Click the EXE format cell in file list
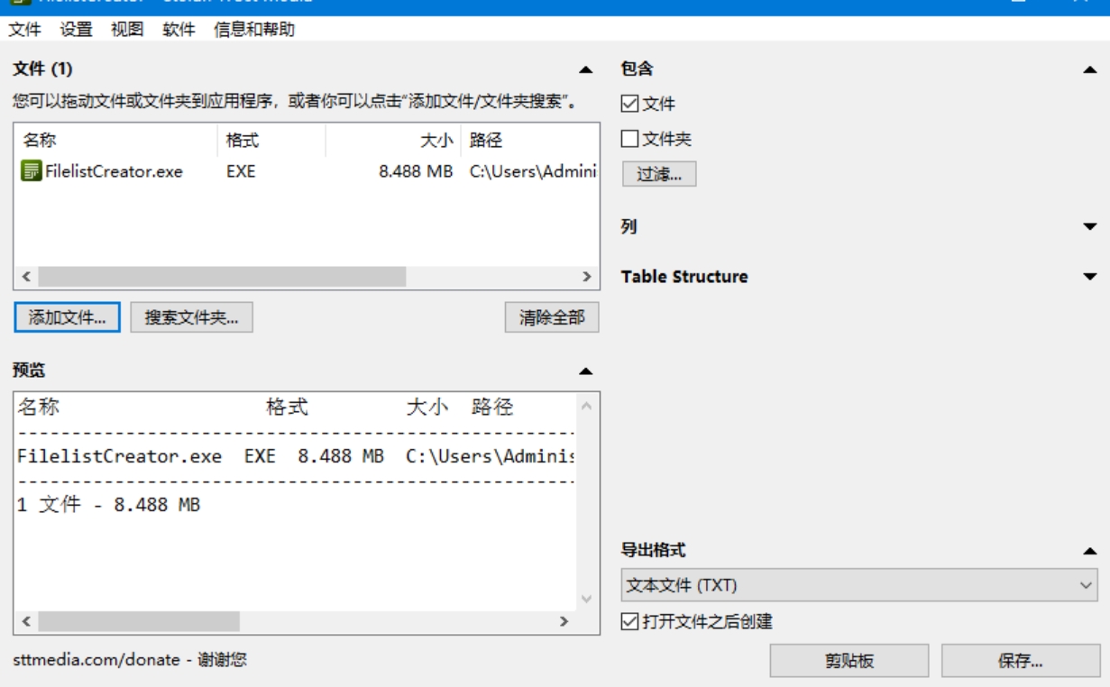Viewport: 1110px width, 687px height. pyautogui.click(x=241, y=171)
